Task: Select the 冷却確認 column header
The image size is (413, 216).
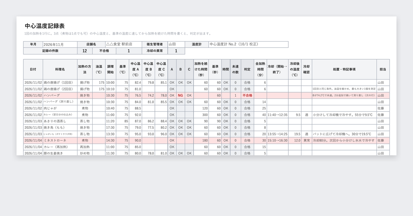Action: 306,69
